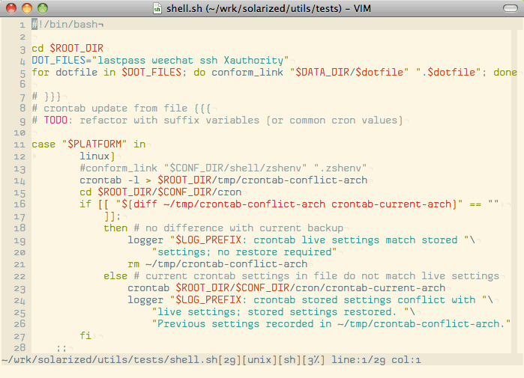524x378 pixels.
Task: Click the "case" keyword on line 11
Action: click(x=43, y=144)
